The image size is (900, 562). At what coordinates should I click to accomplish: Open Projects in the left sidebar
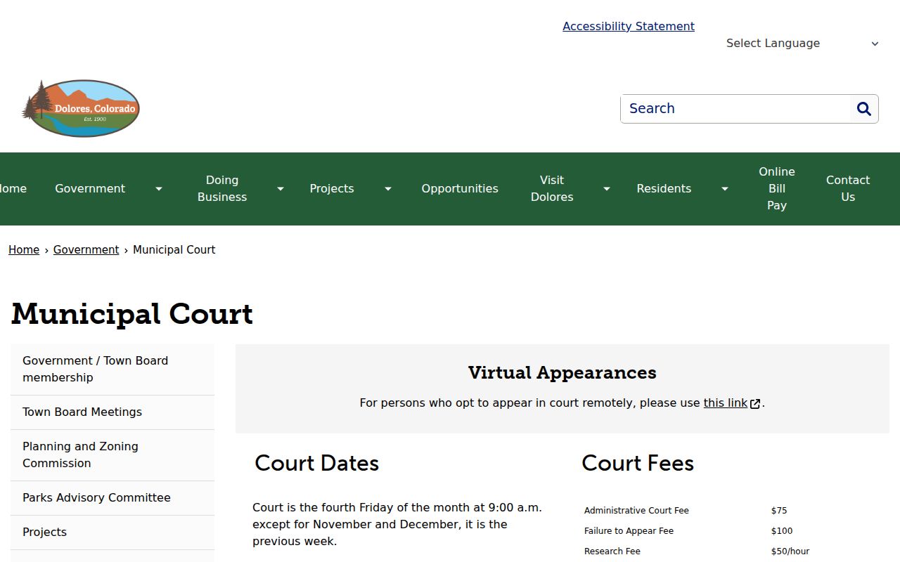(x=112, y=532)
